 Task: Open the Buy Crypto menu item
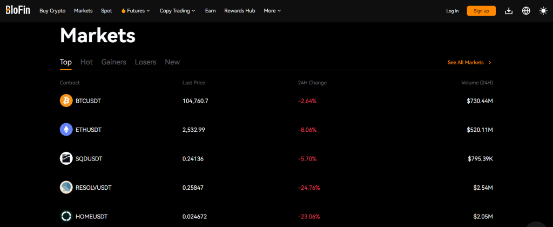[x=52, y=11]
